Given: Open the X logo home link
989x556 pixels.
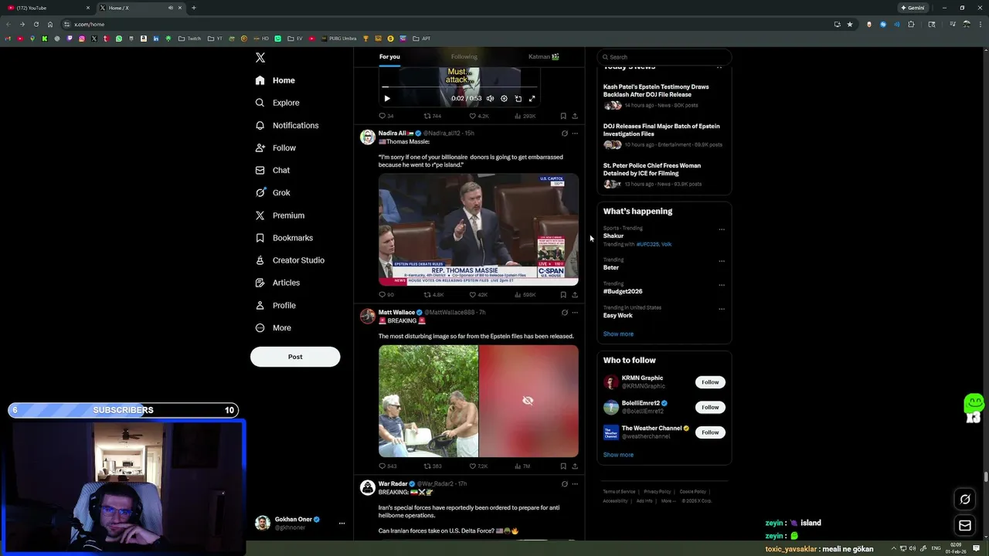Looking at the screenshot, I should tap(260, 58).
